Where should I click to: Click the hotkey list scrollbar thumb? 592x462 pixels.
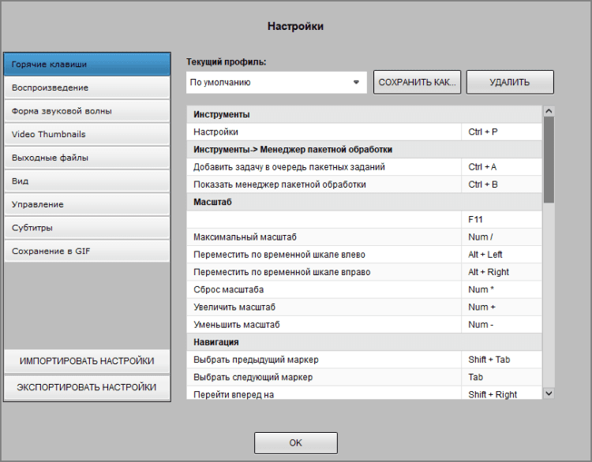(549, 158)
